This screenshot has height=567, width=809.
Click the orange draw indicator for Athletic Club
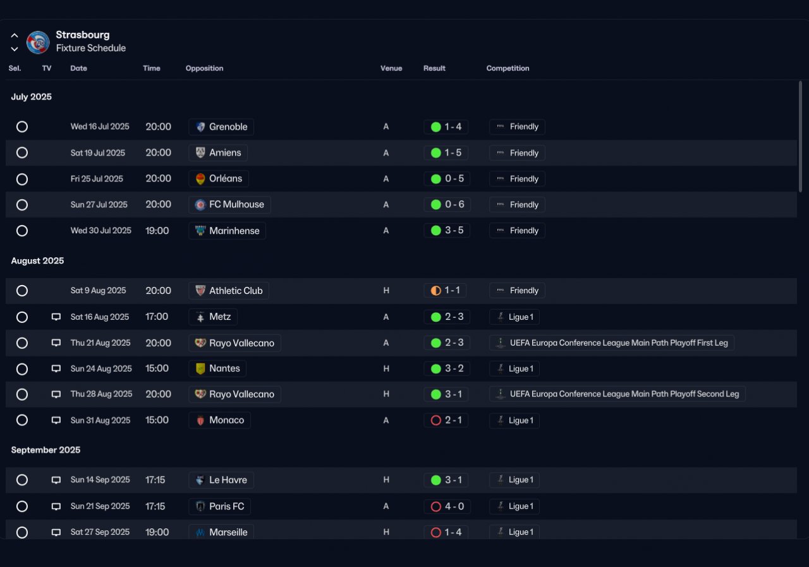coord(435,291)
